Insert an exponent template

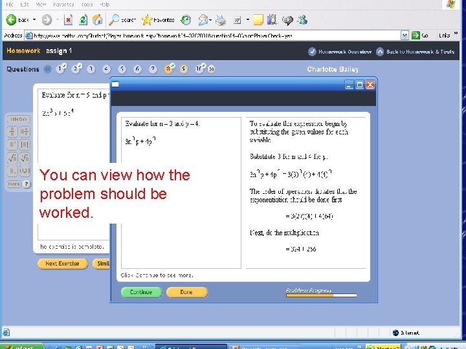pos(12,145)
